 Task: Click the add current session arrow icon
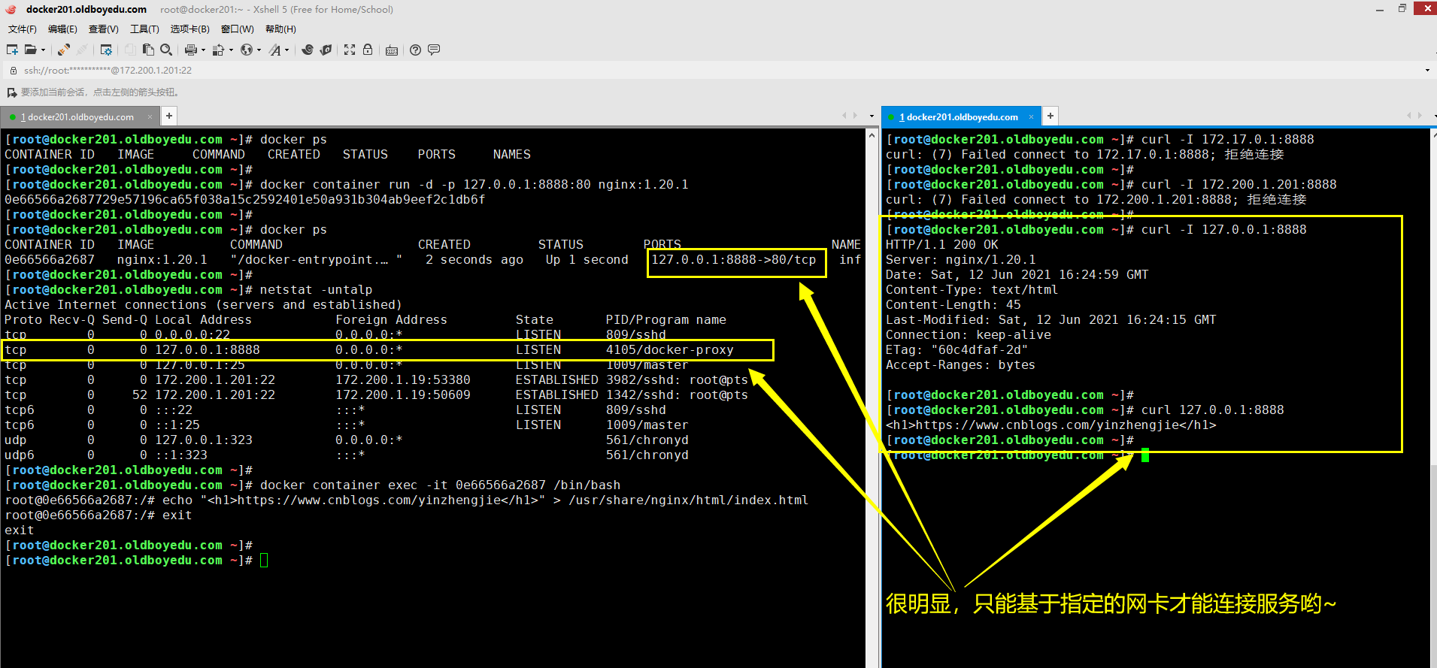point(11,92)
